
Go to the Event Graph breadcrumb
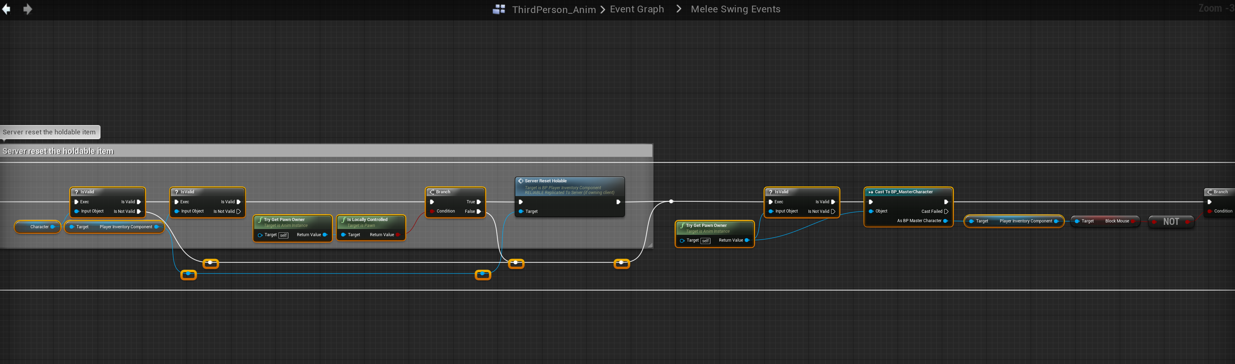tap(637, 9)
